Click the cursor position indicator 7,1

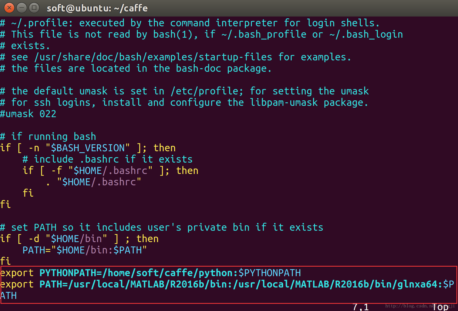coord(361,307)
